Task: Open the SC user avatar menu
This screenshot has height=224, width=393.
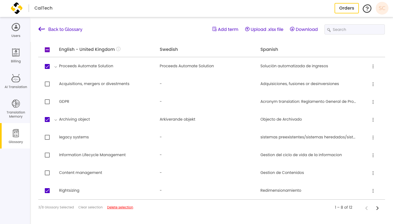Action: coord(382,8)
